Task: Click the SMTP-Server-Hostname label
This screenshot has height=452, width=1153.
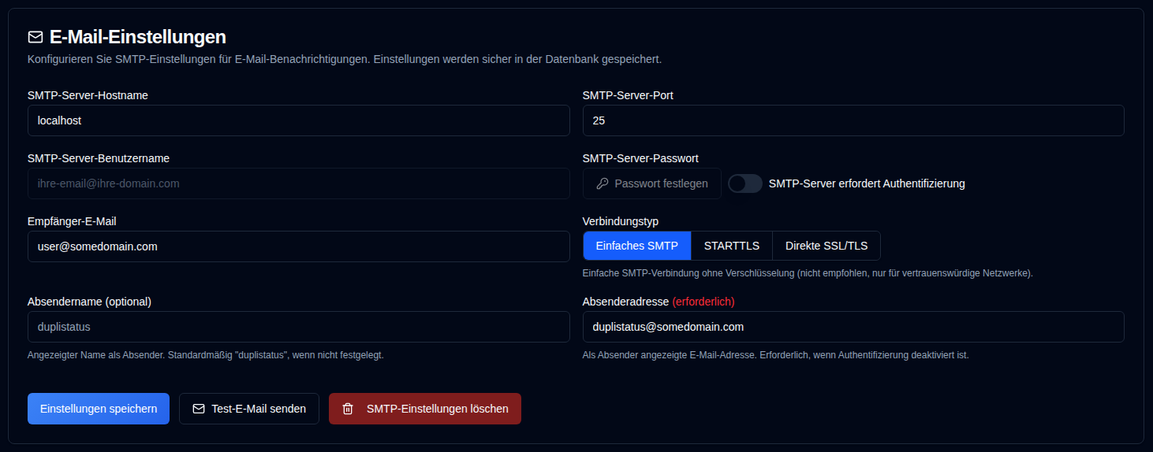Action: [88, 95]
